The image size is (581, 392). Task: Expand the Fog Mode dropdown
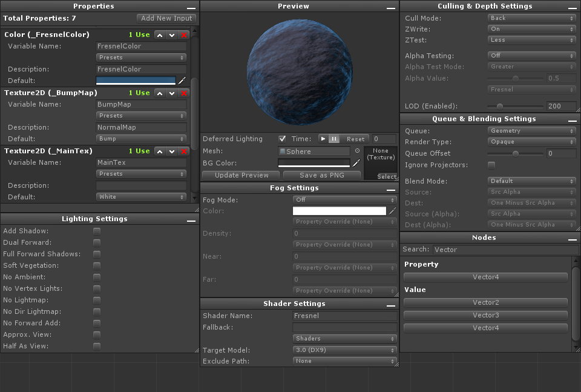pos(344,200)
